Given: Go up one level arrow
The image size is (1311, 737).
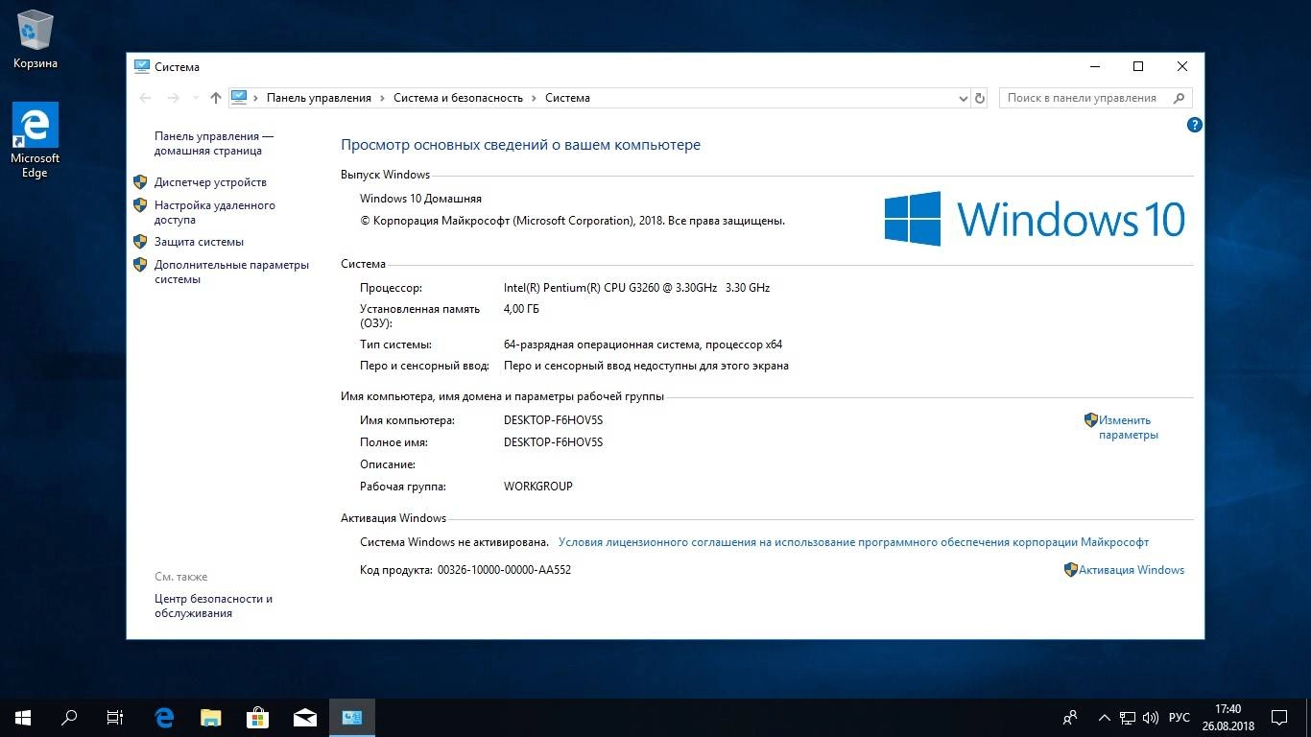Looking at the screenshot, I should coord(215,98).
